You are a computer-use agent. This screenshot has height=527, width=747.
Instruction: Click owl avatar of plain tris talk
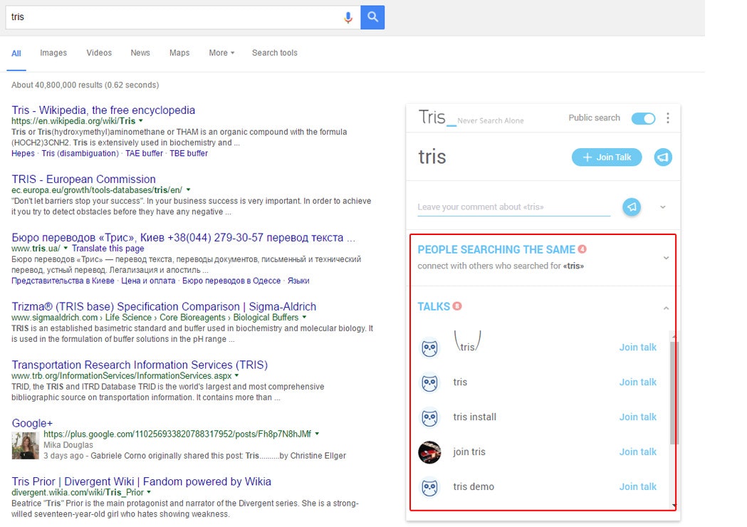[429, 382]
